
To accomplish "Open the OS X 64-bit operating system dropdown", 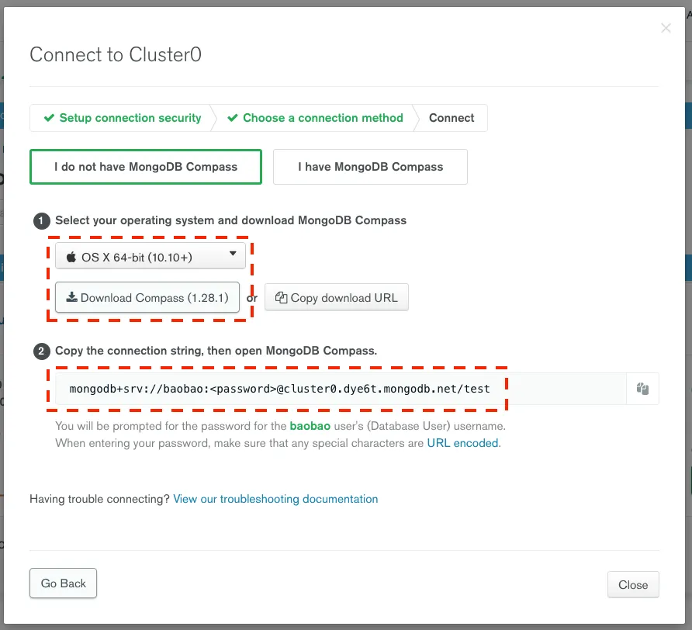I will 151,255.
